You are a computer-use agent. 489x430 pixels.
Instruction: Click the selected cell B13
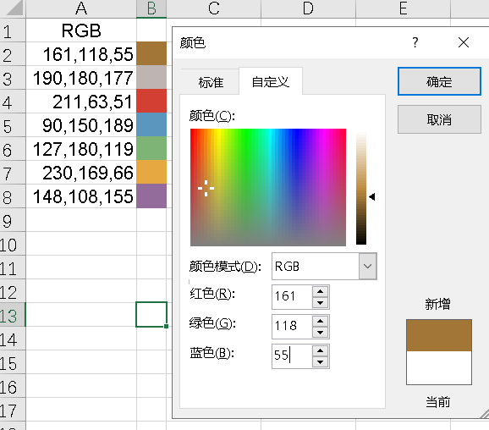click(151, 315)
